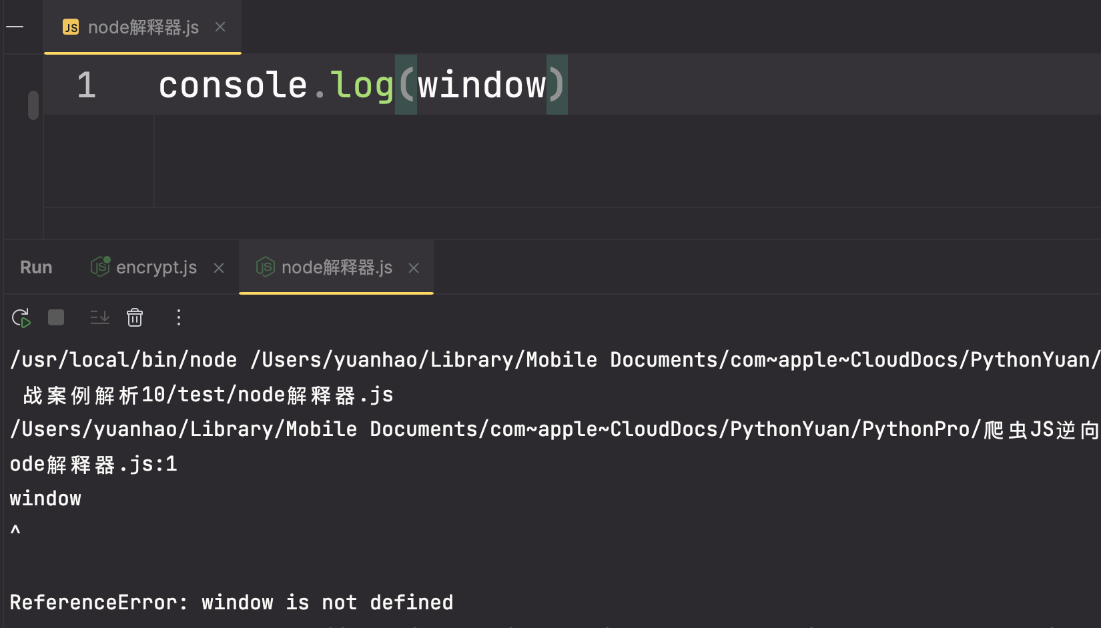Close the node解释器.js editor tab
Viewport: 1101px width, 628px height.
220,27
